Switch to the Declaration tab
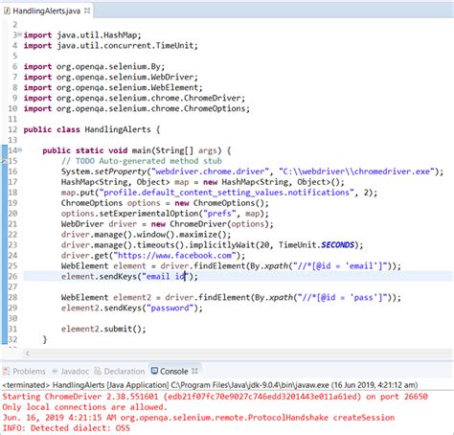Screen dimensions: 454x435 120,371
